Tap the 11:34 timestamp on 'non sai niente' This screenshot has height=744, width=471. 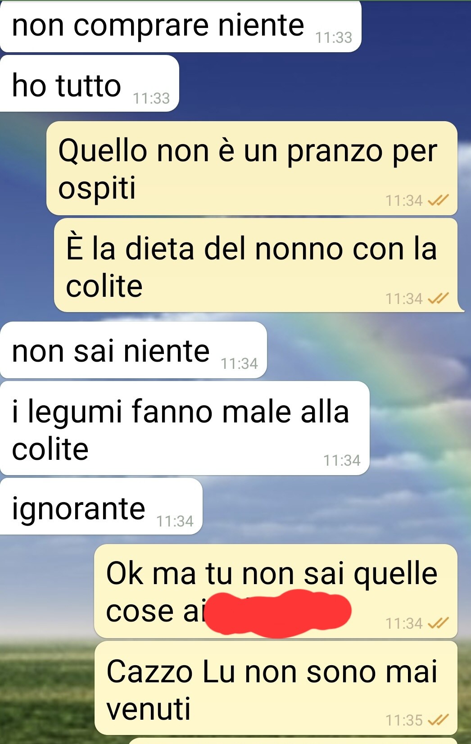click(x=239, y=363)
